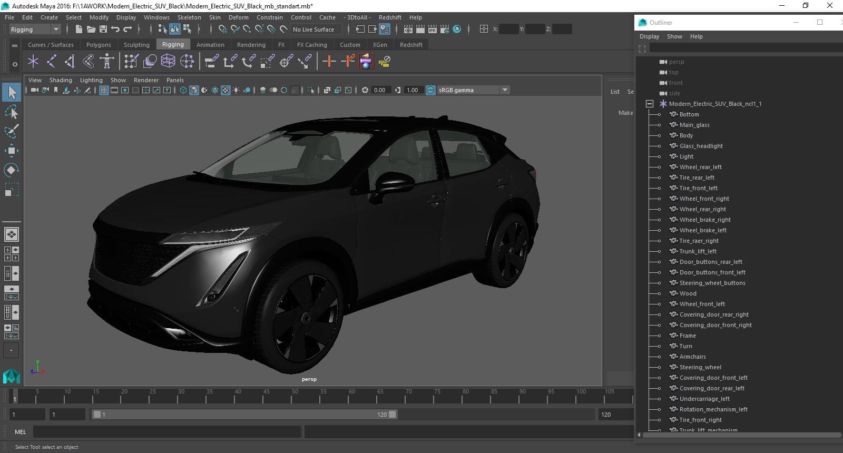Switch to the Animation shelf tab
This screenshot has height=453, width=843.
pos(210,45)
